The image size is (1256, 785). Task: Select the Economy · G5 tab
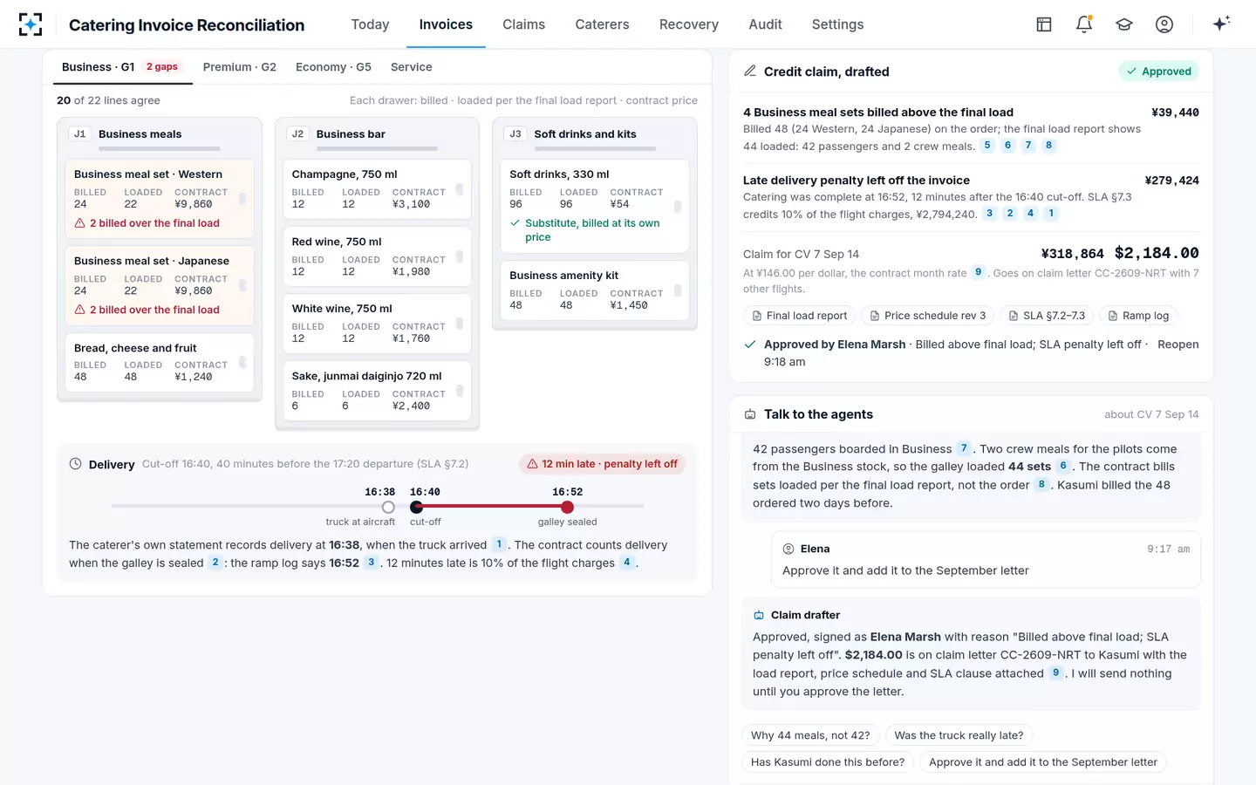click(x=333, y=67)
